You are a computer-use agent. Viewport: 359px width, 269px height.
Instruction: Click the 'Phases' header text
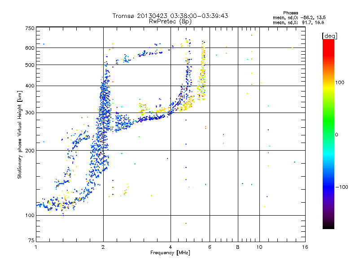point(290,13)
